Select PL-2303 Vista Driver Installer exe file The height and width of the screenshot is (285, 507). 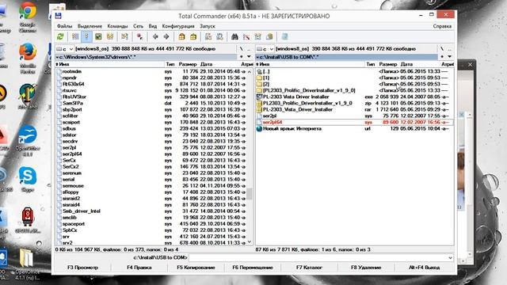pyautogui.click(x=354, y=97)
